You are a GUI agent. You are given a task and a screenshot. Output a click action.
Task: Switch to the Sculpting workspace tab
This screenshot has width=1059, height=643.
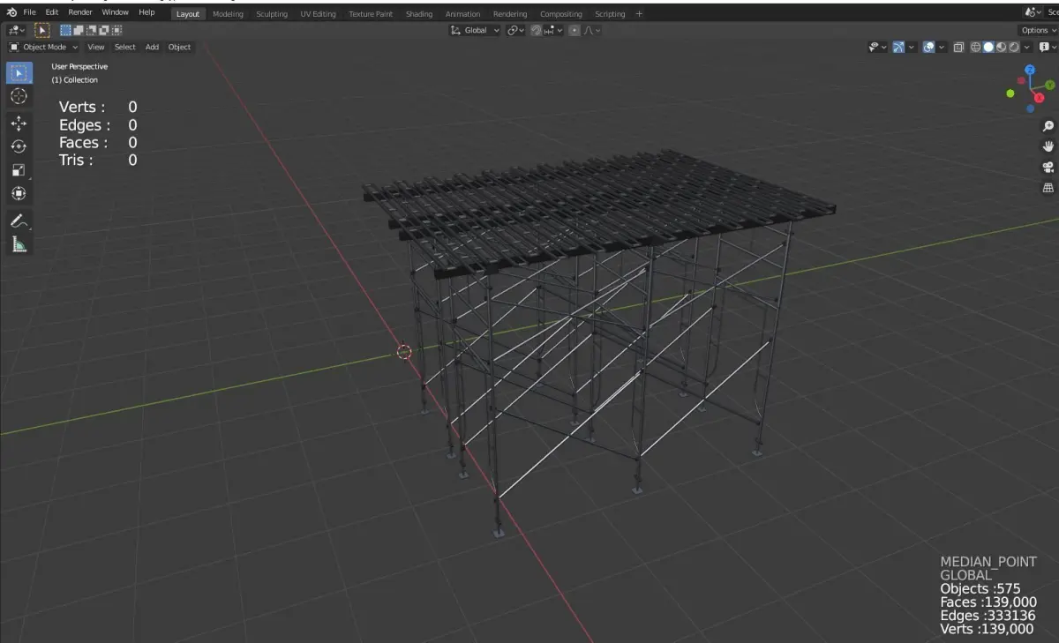[x=272, y=14]
